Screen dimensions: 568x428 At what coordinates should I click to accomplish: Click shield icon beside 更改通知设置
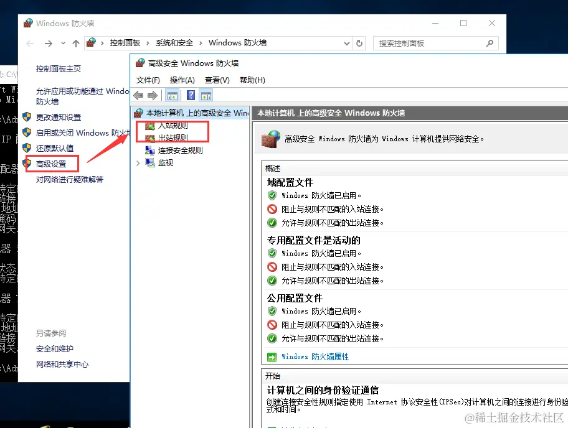click(27, 117)
